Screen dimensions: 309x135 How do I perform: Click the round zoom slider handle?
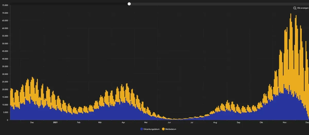[x=129, y=4]
